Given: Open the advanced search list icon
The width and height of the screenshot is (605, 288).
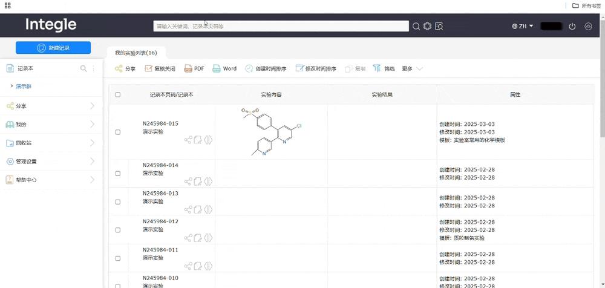Looking at the screenshot, I should pyautogui.click(x=439, y=26).
